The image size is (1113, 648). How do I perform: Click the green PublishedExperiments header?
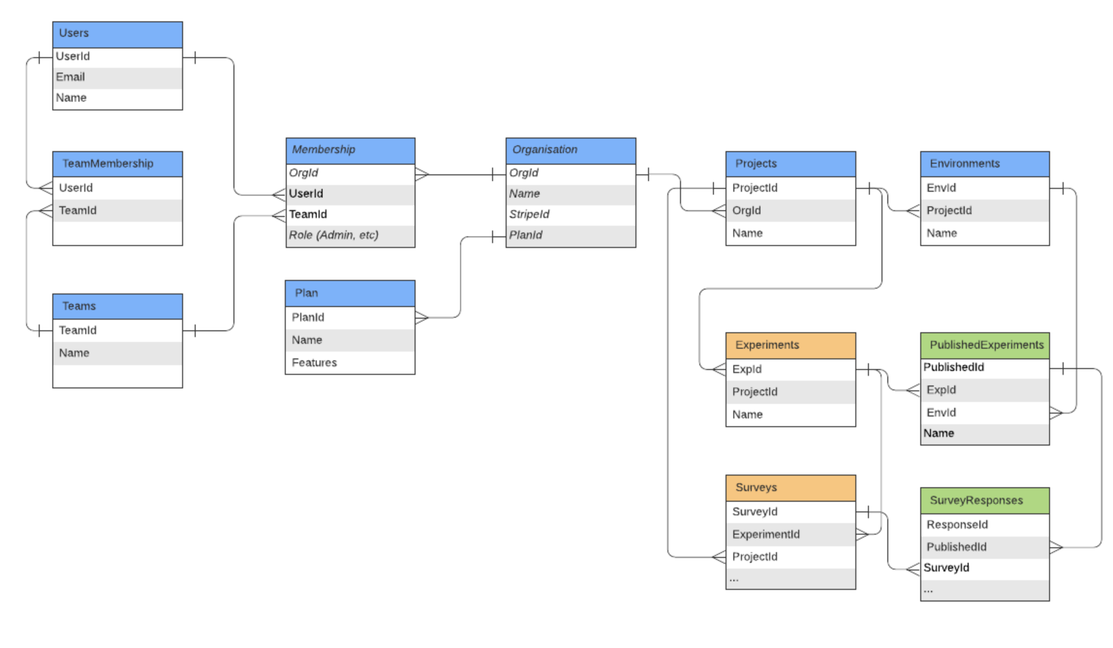985,345
